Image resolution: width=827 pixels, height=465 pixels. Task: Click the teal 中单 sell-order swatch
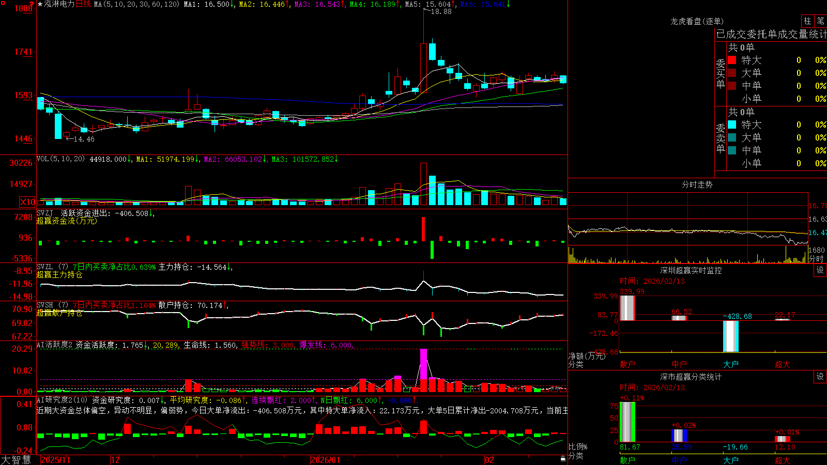732,150
